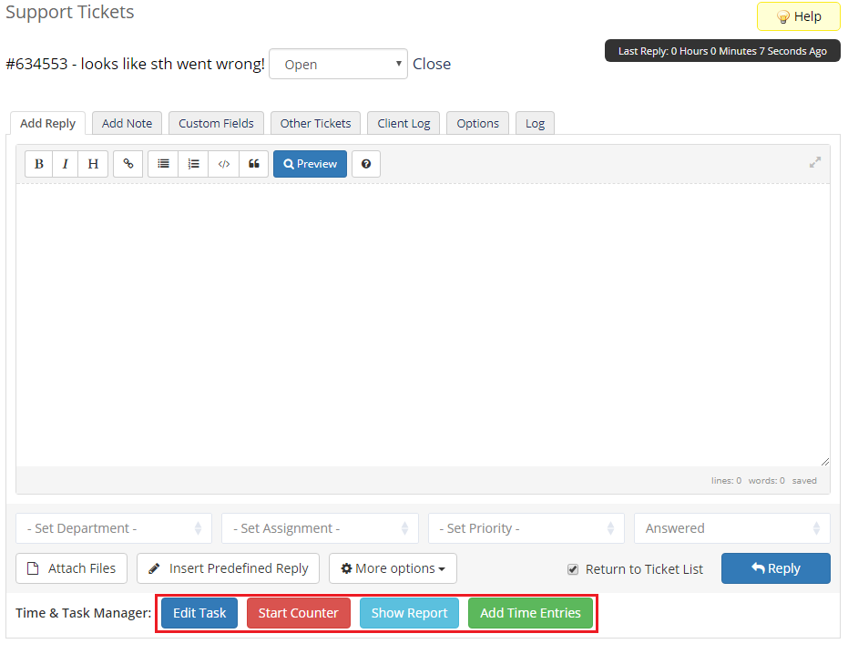Open the Options tab
The image size is (848, 654).
pos(477,123)
